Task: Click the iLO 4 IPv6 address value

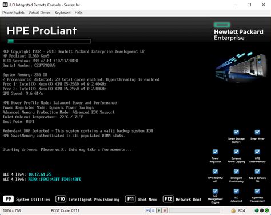Action: tap(54, 180)
